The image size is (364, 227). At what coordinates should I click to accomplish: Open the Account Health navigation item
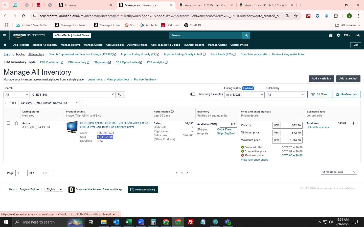coord(115,45)
